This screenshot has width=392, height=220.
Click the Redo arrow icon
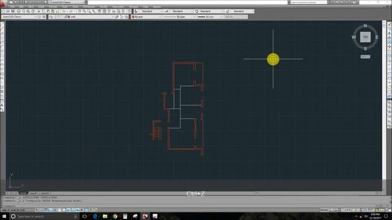[x=71, y=12]
